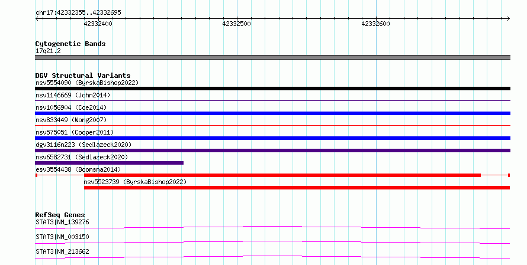Select the blue nsv575051 variant bar

tap(272, 138)
